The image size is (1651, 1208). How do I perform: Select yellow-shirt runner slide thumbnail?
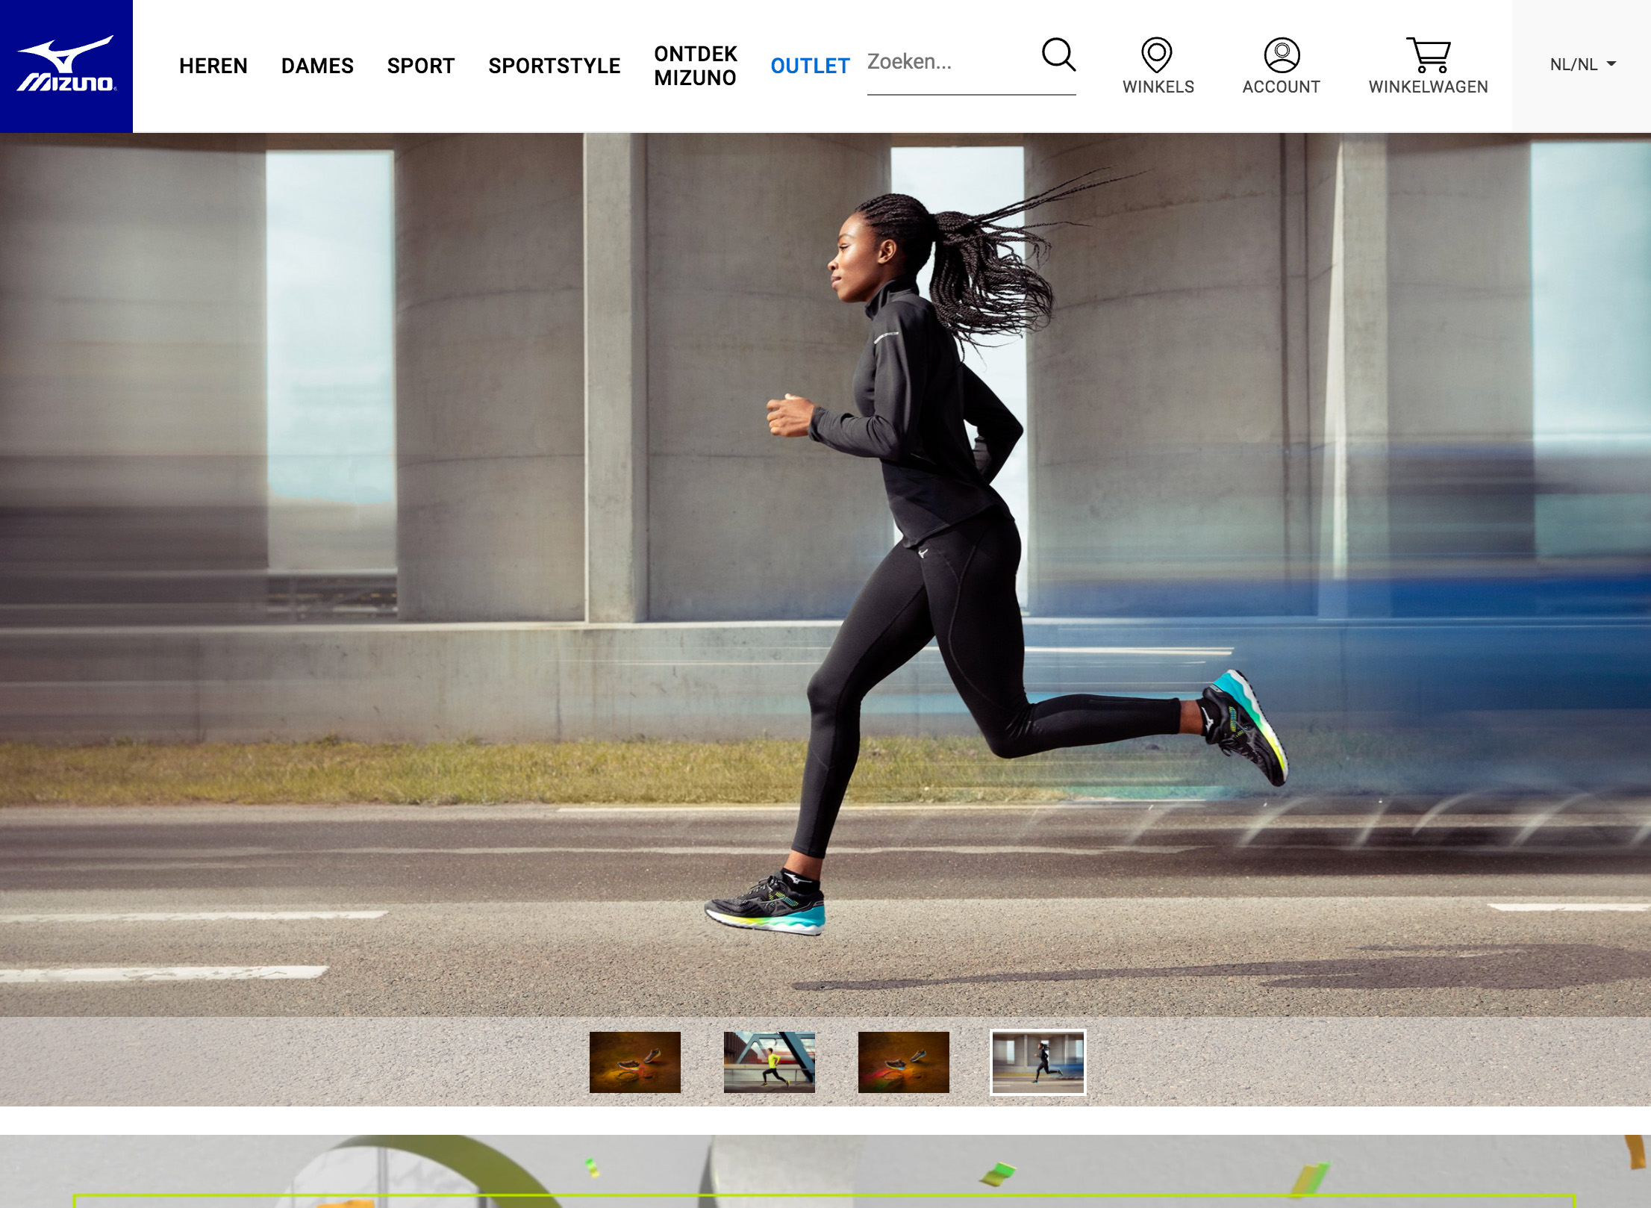click(x=769, y=1062)
